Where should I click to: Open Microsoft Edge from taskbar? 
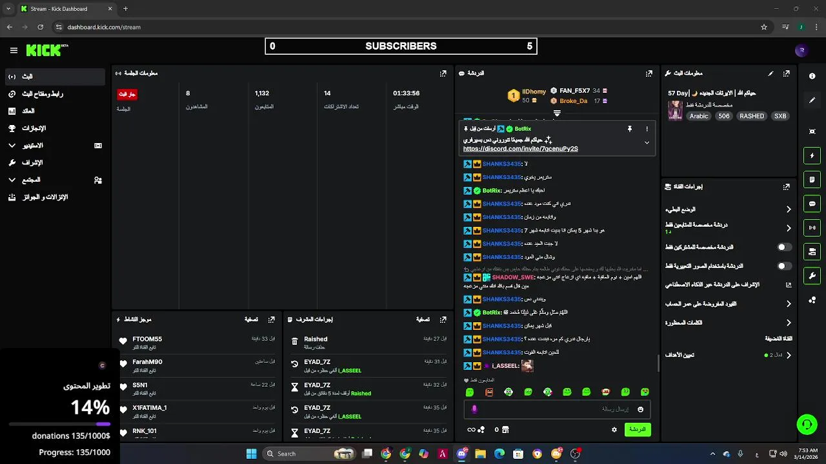[499, 454]
